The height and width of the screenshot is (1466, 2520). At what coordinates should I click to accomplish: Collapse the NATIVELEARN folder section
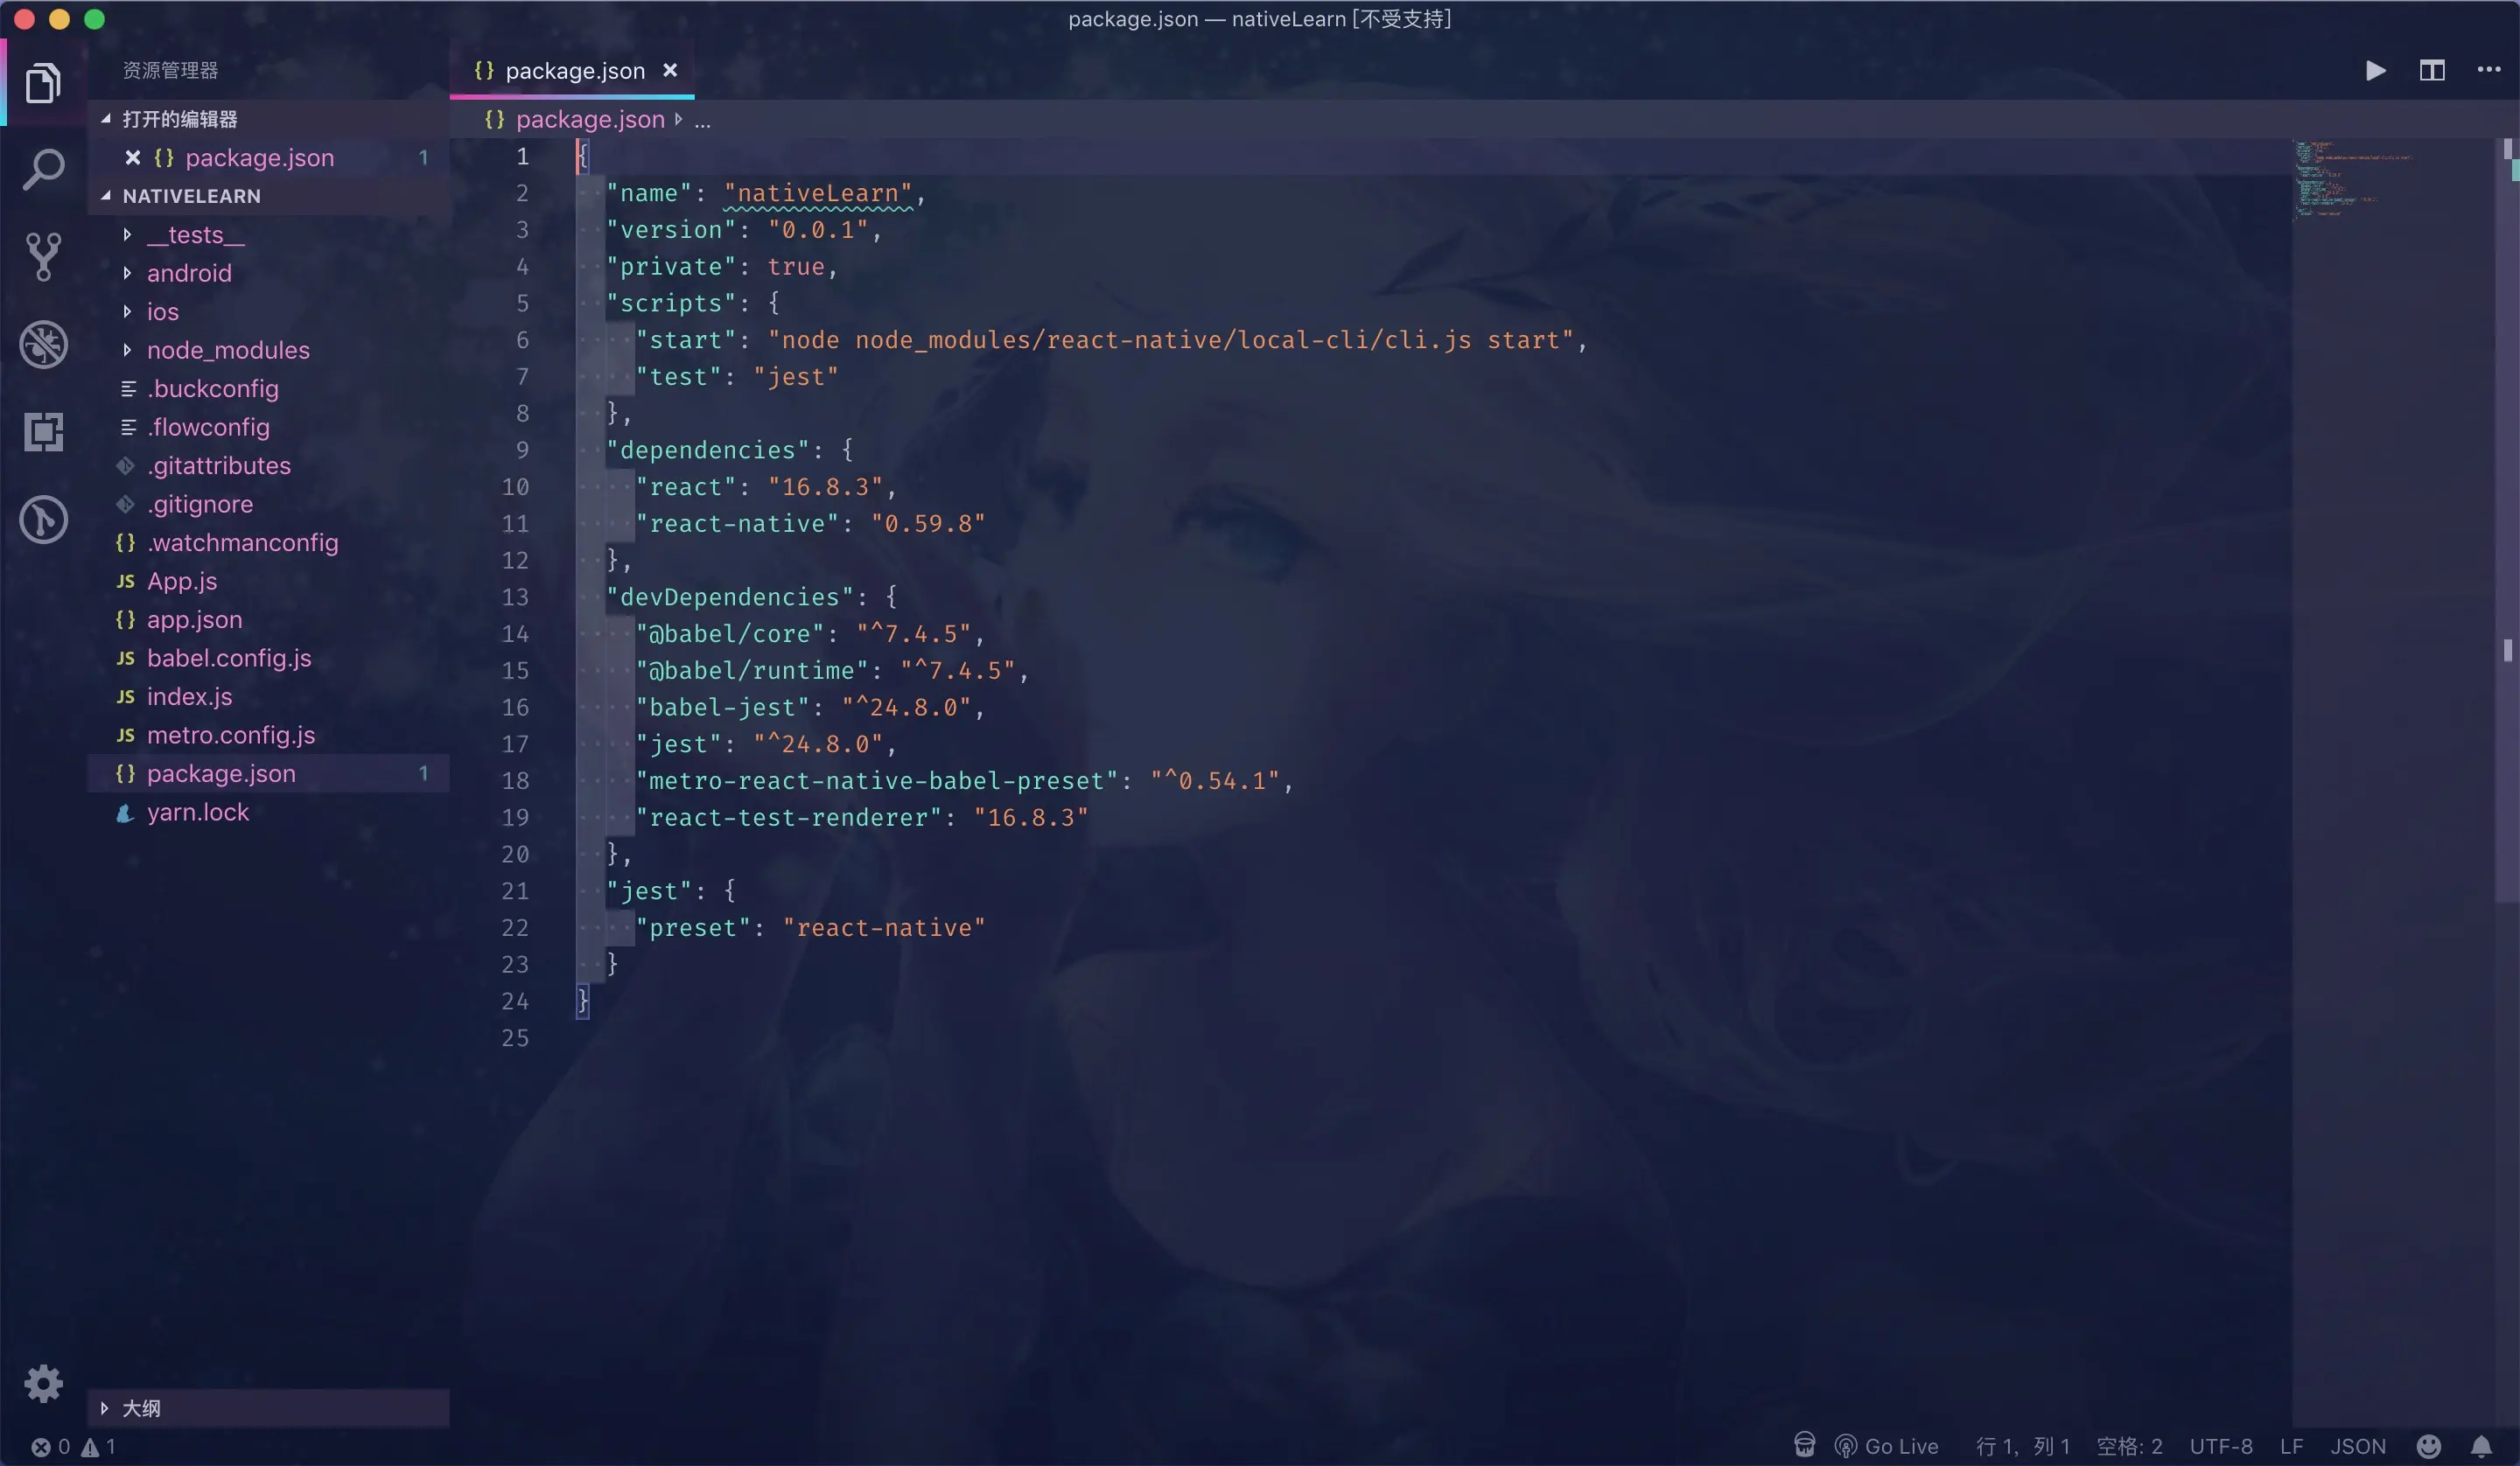click(x=191, y=196)
